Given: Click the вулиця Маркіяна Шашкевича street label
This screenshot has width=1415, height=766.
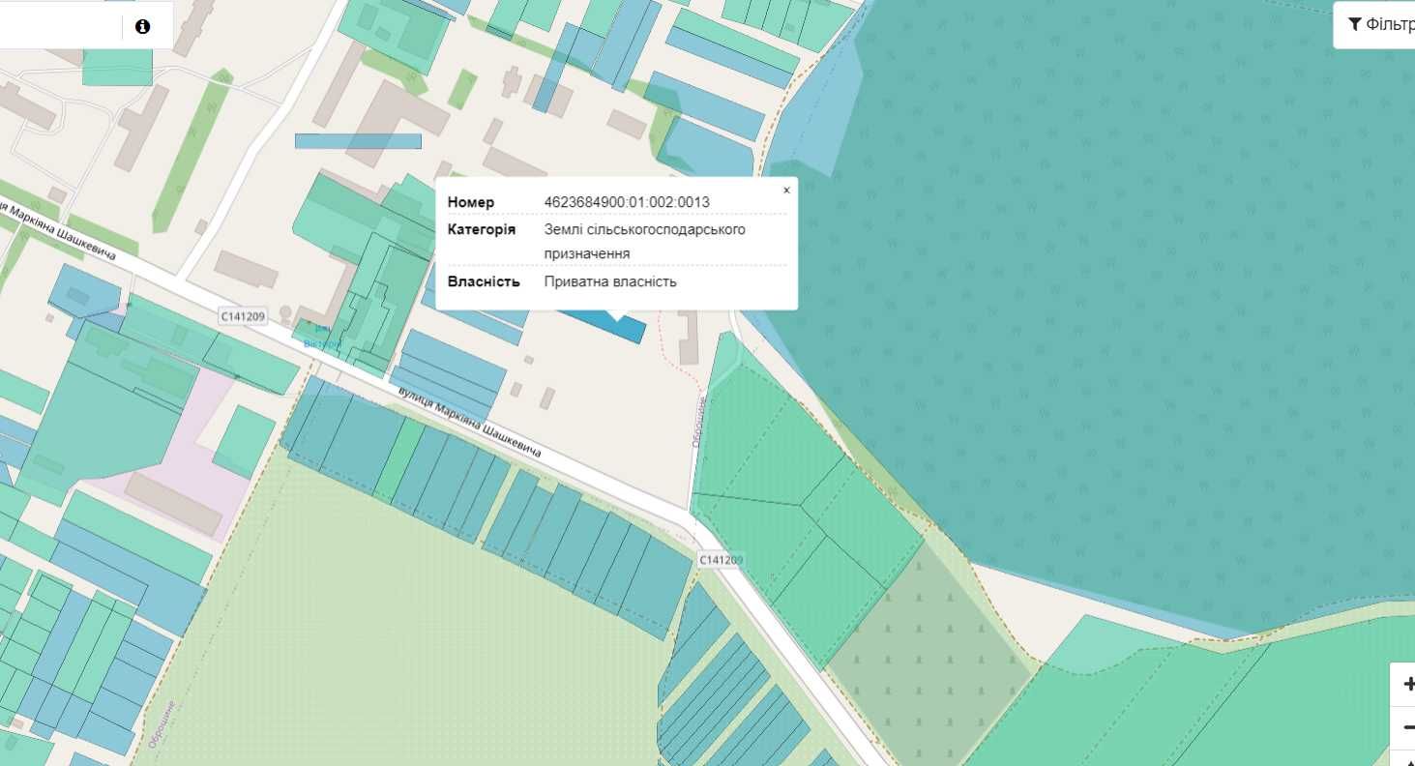Looking at the screenshot, I should [x=469, y=424].
